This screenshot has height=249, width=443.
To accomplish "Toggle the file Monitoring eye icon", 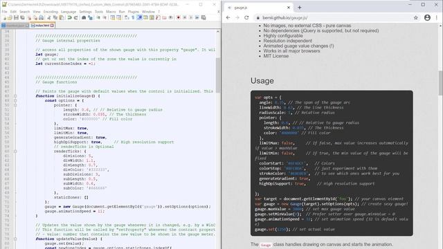I will pyautogui.click(x=170, y=17).
